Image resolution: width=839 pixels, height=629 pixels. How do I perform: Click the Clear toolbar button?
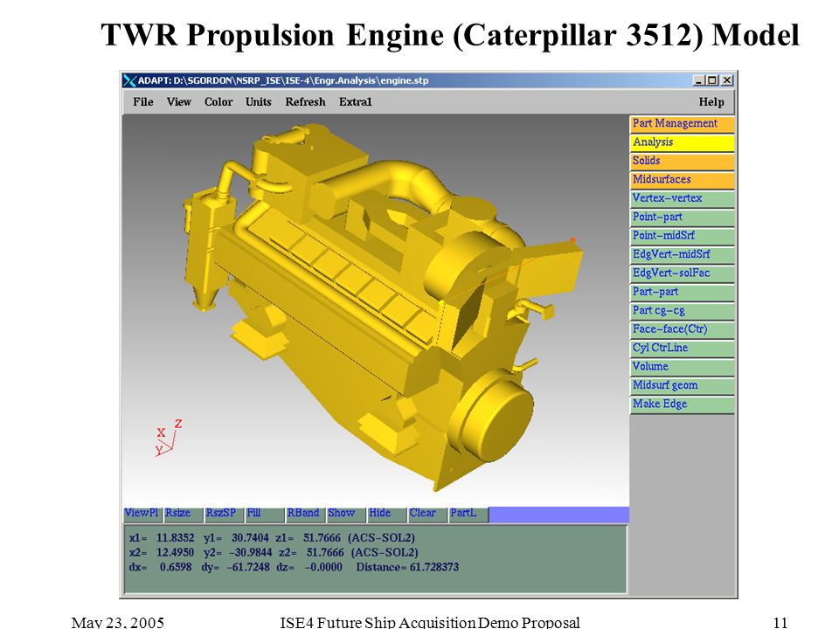[427, 514]
